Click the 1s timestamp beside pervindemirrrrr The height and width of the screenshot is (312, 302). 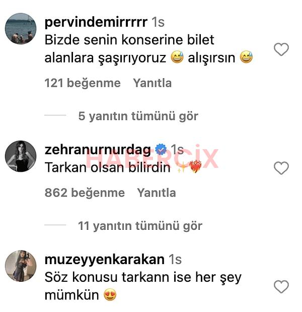click(x=158, y=22)
